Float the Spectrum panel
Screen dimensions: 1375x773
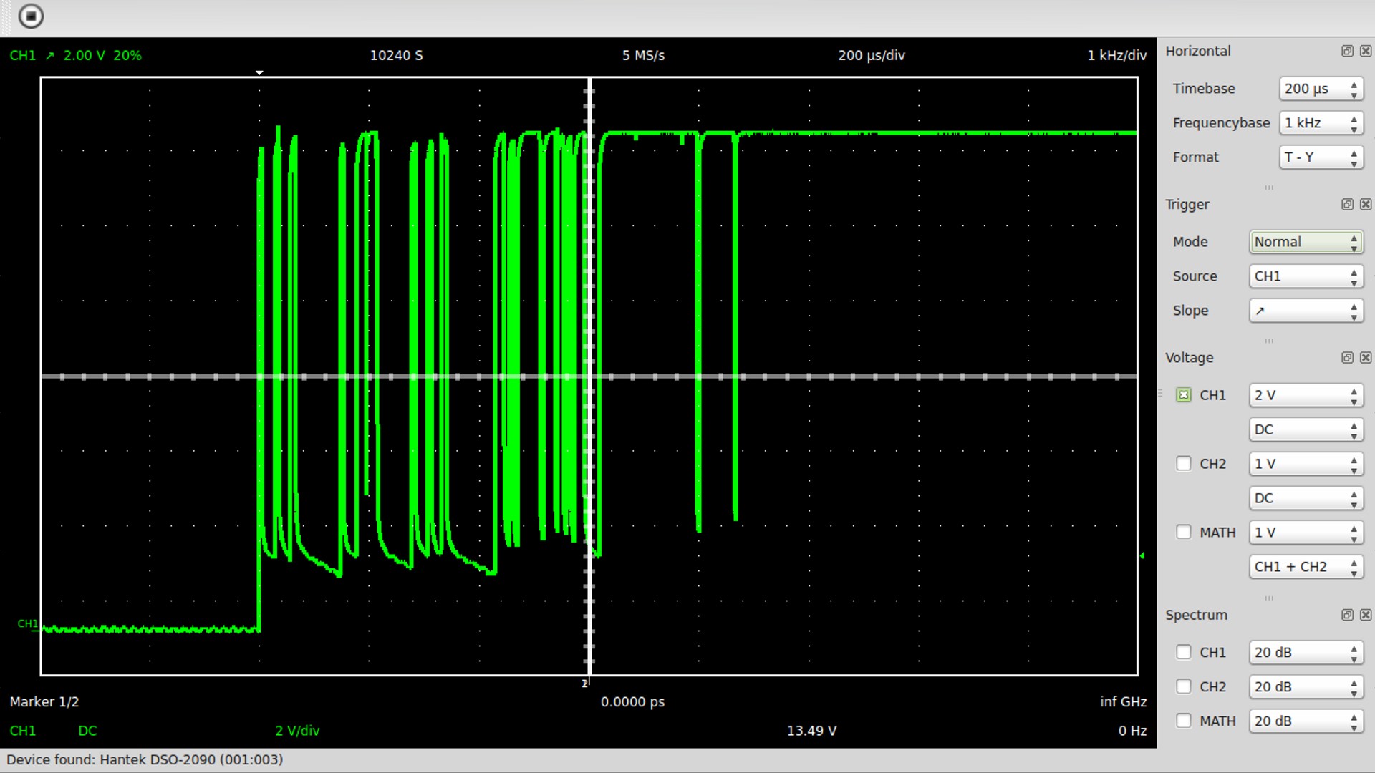[x=1347, y=616]
